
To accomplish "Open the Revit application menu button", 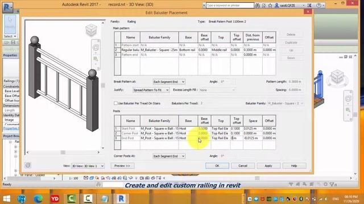I will point(7,7).
